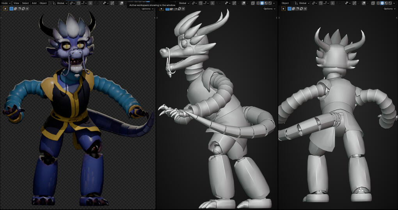Toggle overlays in middle viewport header
Viewport: 398px width, 210px height.
243,3
